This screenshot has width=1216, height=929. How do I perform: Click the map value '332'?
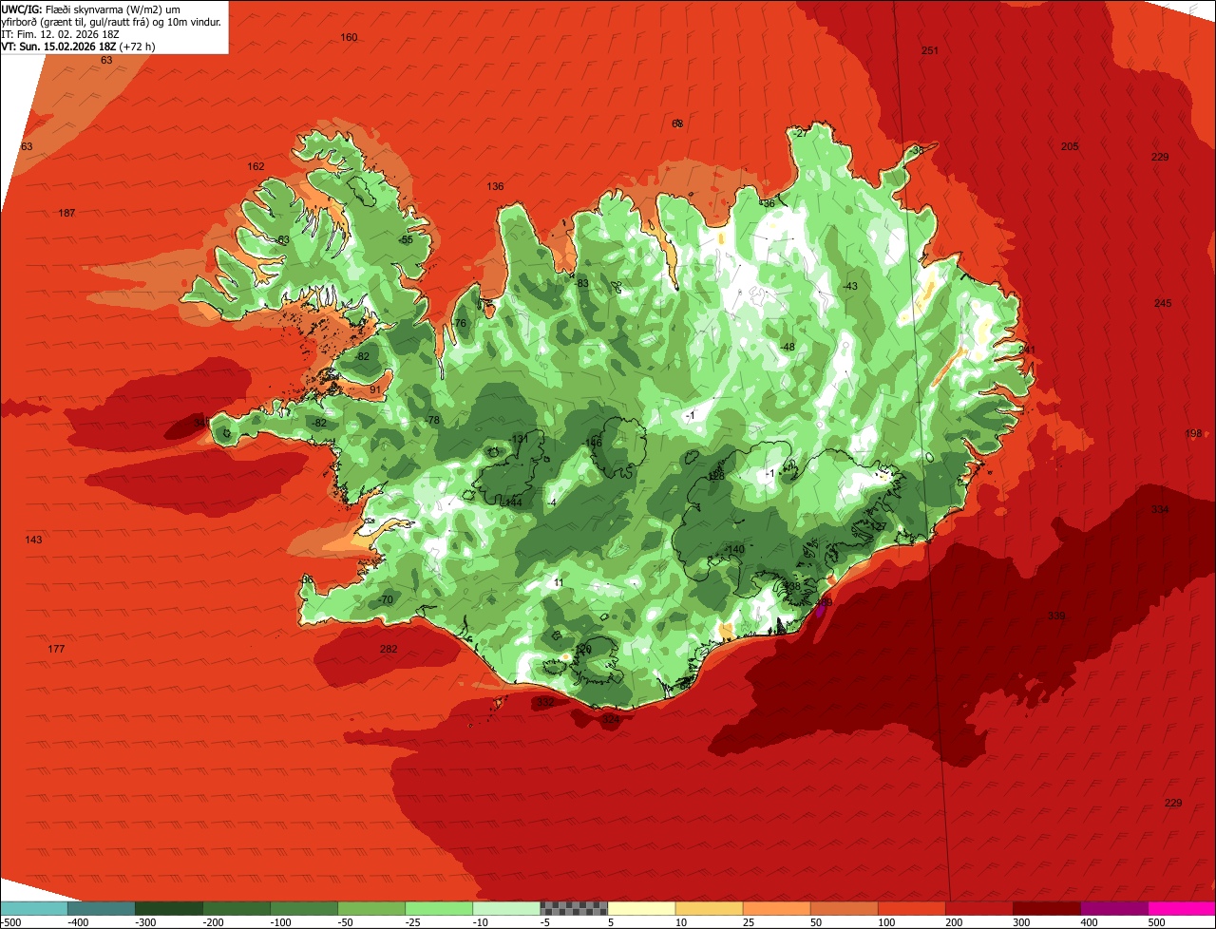(545, 702)
